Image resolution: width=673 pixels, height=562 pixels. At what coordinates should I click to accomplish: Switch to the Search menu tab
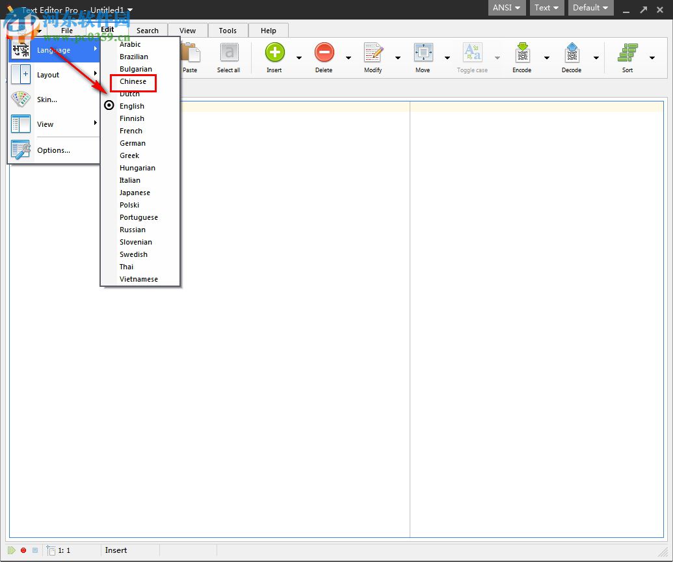coord(148,30)
